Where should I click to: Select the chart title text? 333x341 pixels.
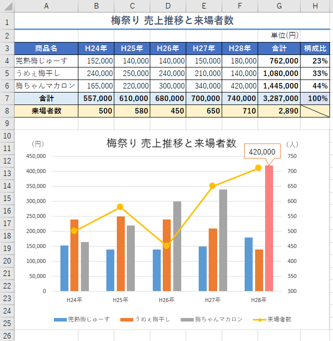tap(171, 143)
